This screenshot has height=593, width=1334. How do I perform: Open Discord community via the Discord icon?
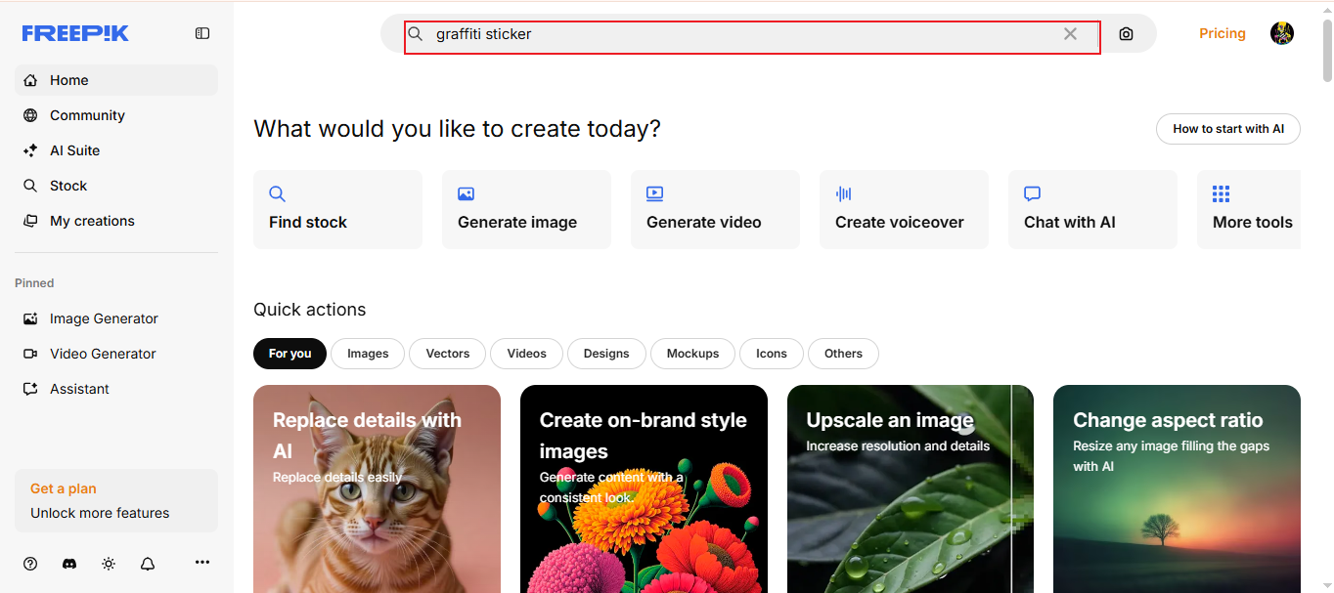[x=68, y=563]
